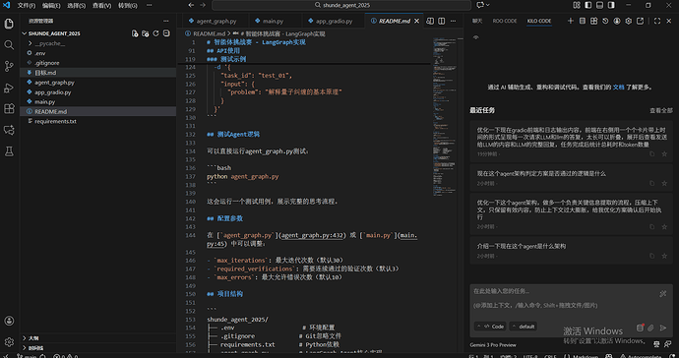This screenshot has width=679, height=358.
Task: Open Run and Debug view
Action: click(9, 88)
